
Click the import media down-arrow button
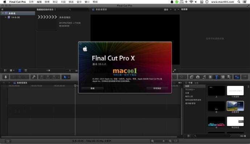pos(5,77)
